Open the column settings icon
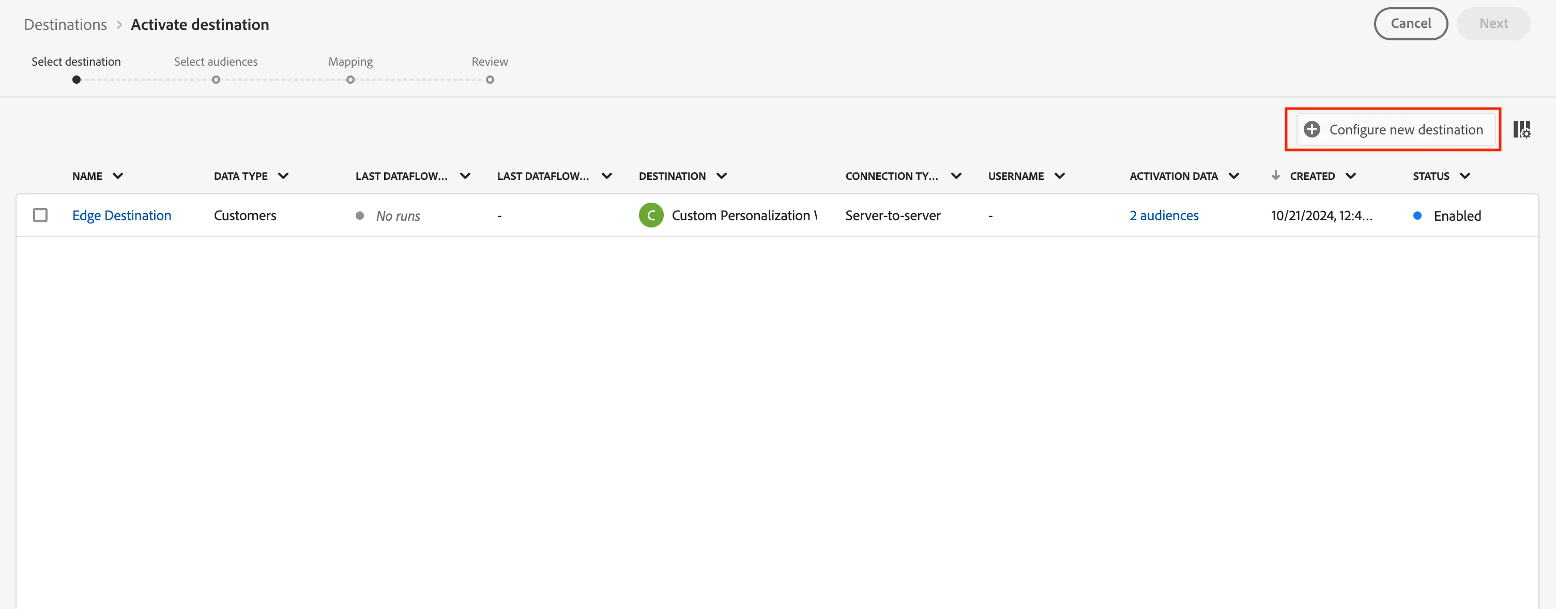This screenshot has height=609, width=1556. [x=1521, y=129]
